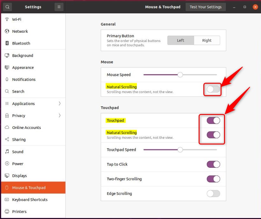Click the search magnifier icon
The height and width of the screenshot is (219, 261).
click(x=7, y=7)
